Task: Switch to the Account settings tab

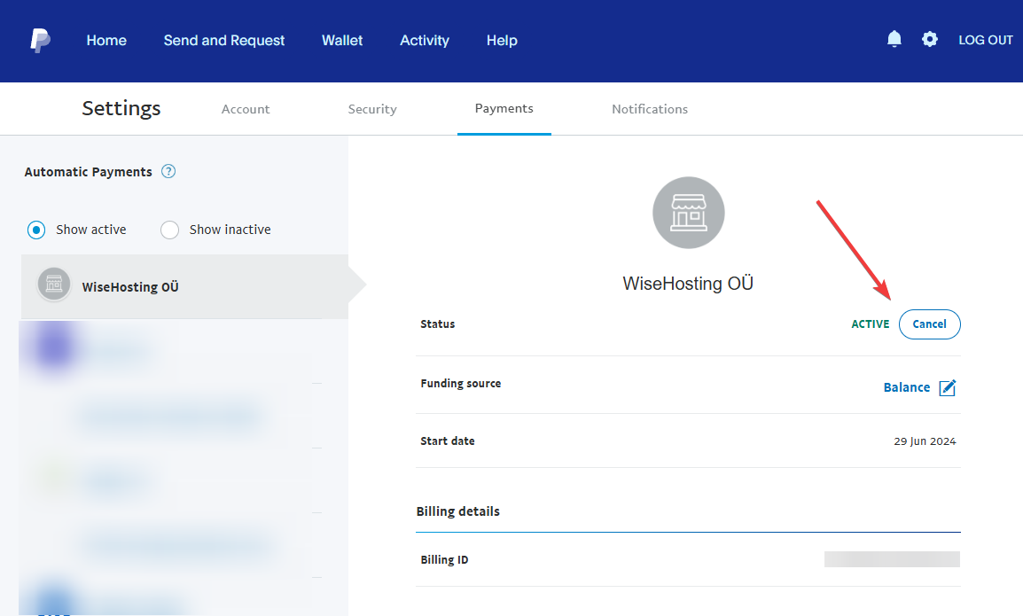Action: coord(246,109)
